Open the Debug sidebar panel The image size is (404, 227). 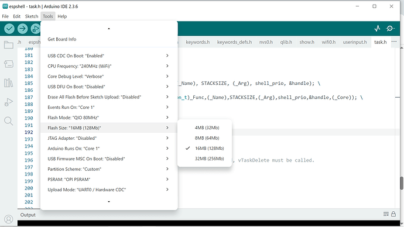tap(9, 102)
